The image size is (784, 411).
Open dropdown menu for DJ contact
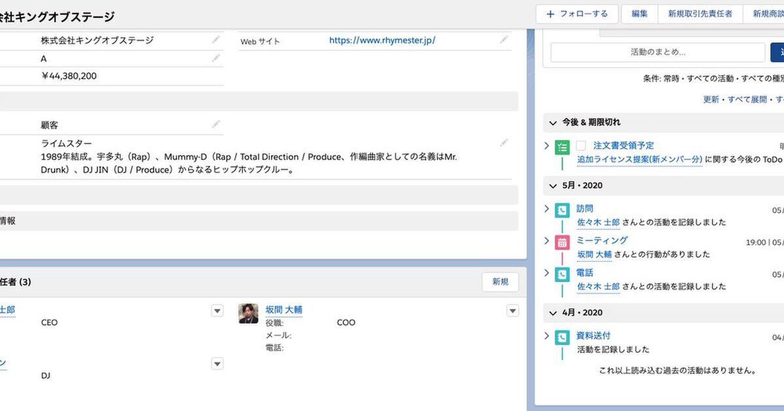(218, 363)
